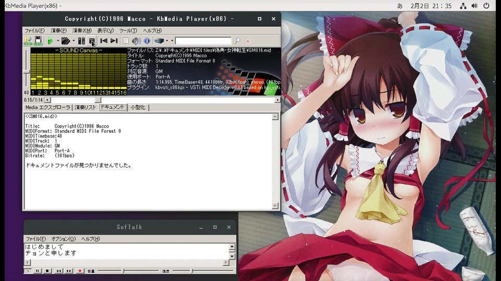Click the seek bar right arrow button

277,100
